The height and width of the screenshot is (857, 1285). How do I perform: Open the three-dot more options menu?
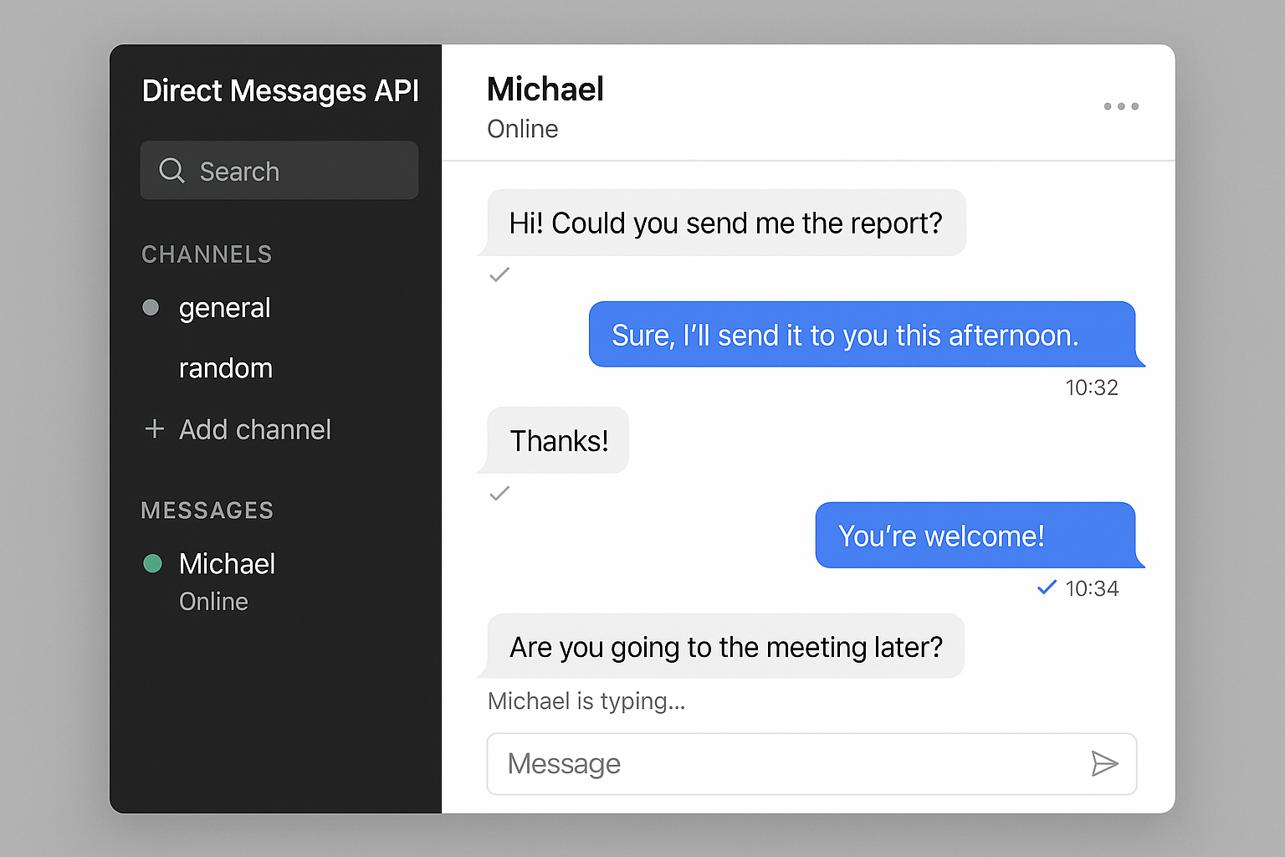[1120, 106]
